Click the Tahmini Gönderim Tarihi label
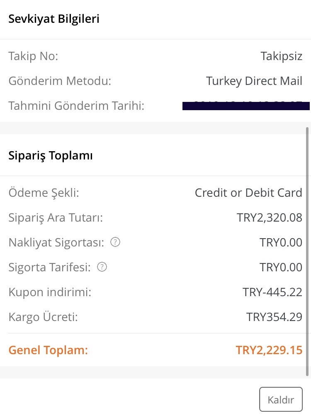The image size is (311, 420). (76, 106)
